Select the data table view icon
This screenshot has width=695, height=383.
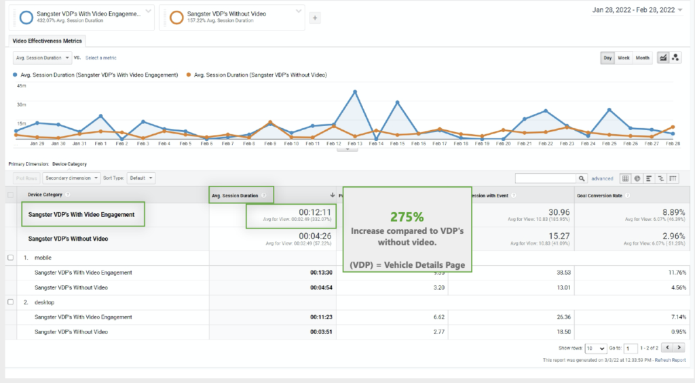625,178
